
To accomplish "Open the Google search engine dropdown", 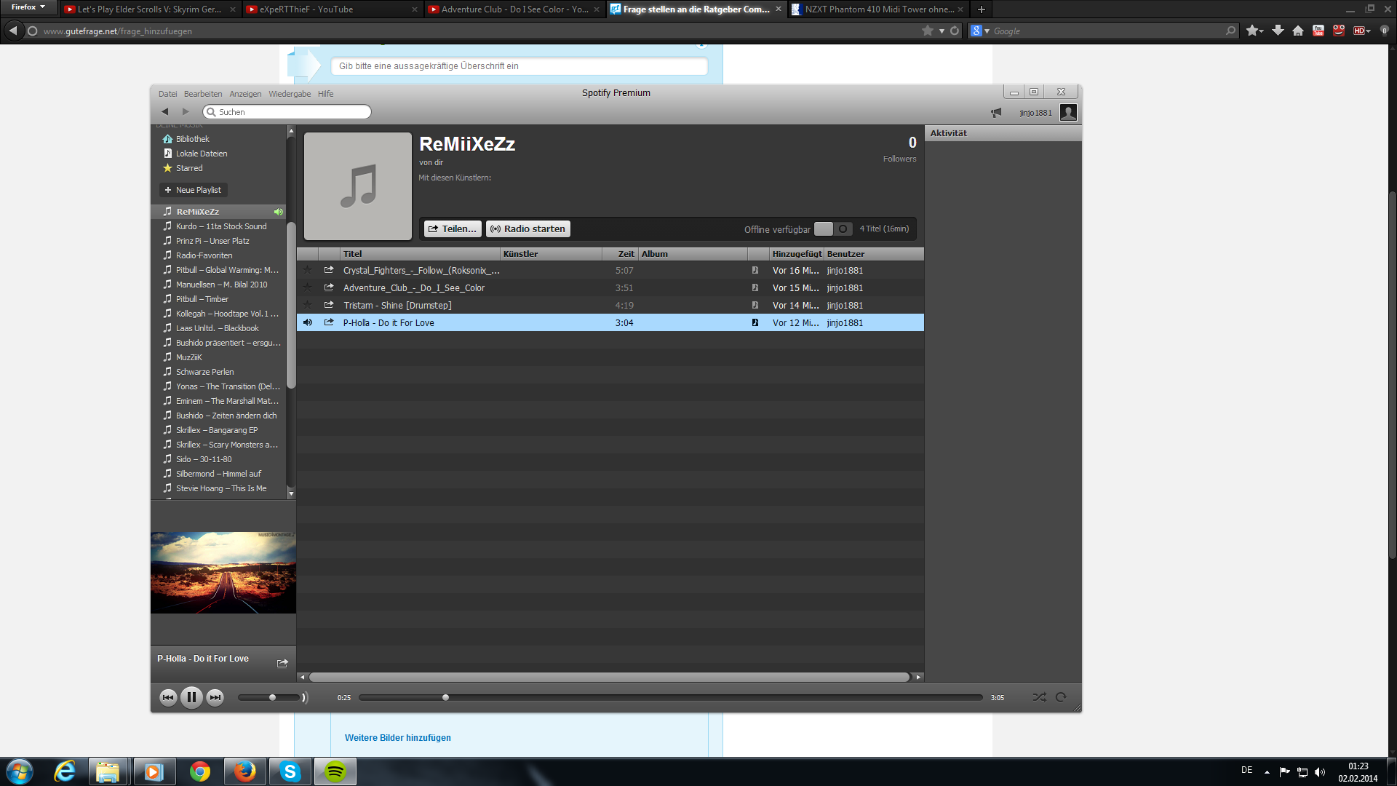I will tap(980, 31).
